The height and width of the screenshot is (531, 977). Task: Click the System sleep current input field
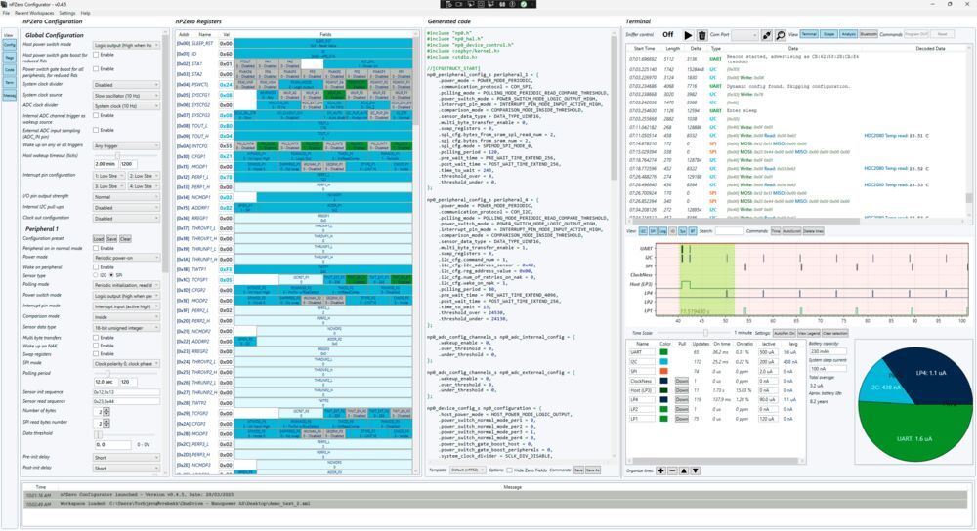(x=828, y=369)
